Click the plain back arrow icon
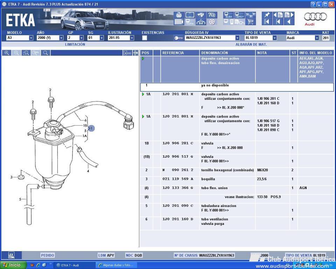 pos(289,22)
